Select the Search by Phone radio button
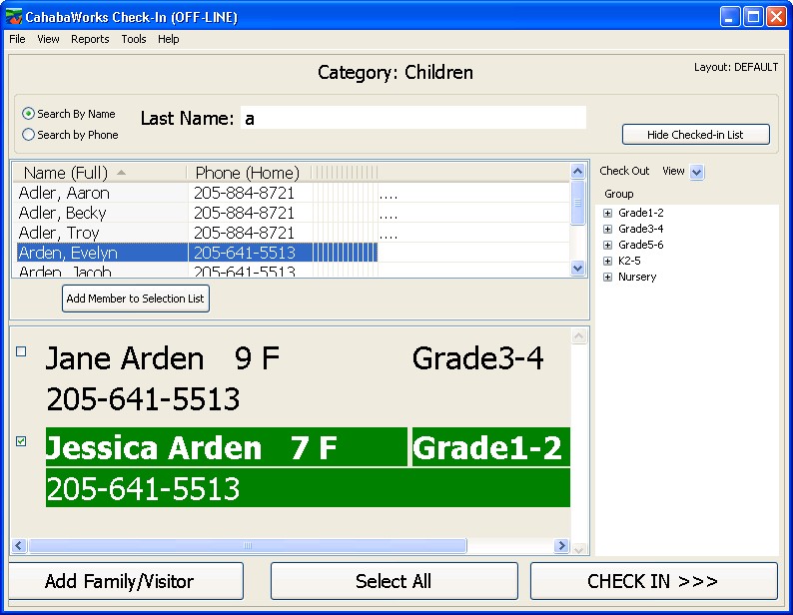The height and width of the screenshot is (615, 793). [29, 134]
